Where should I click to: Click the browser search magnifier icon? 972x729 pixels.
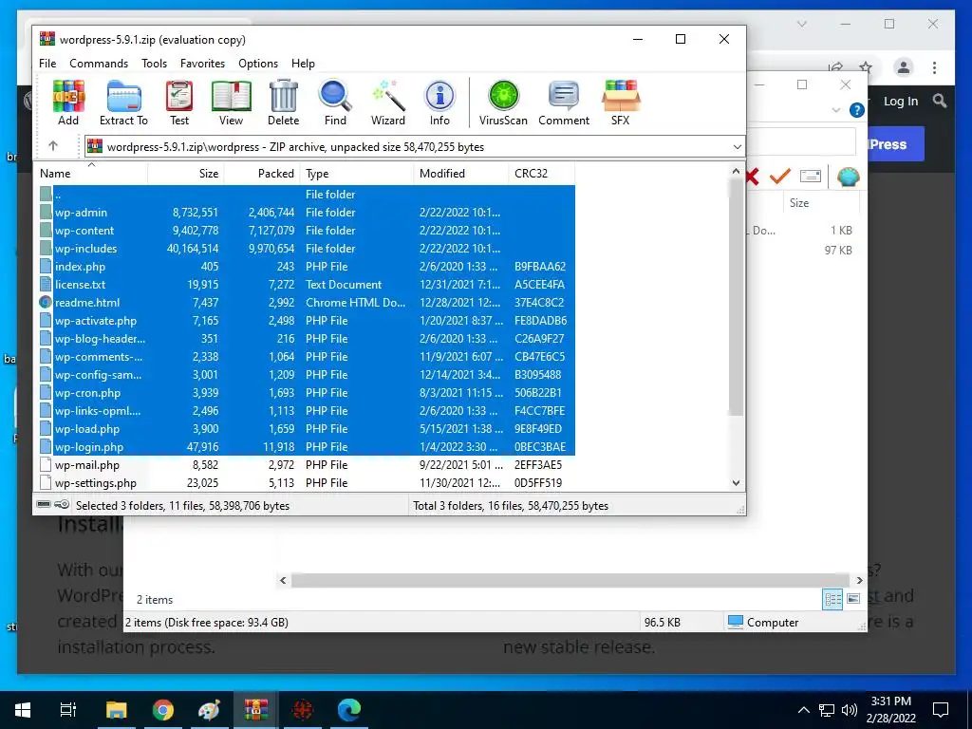pos(940,101)
